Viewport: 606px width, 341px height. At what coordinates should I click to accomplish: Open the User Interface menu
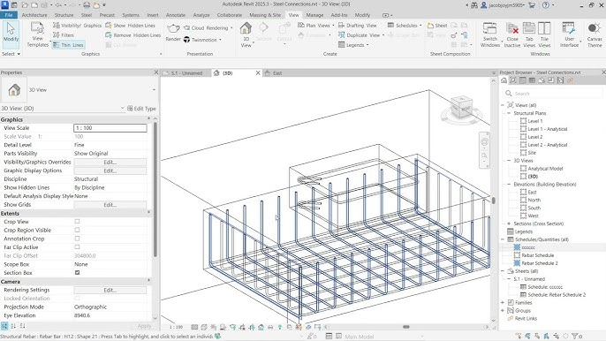[569, 34]
